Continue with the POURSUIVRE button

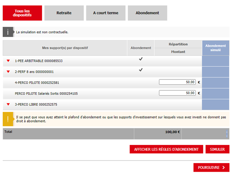click(x=211, y=167)
